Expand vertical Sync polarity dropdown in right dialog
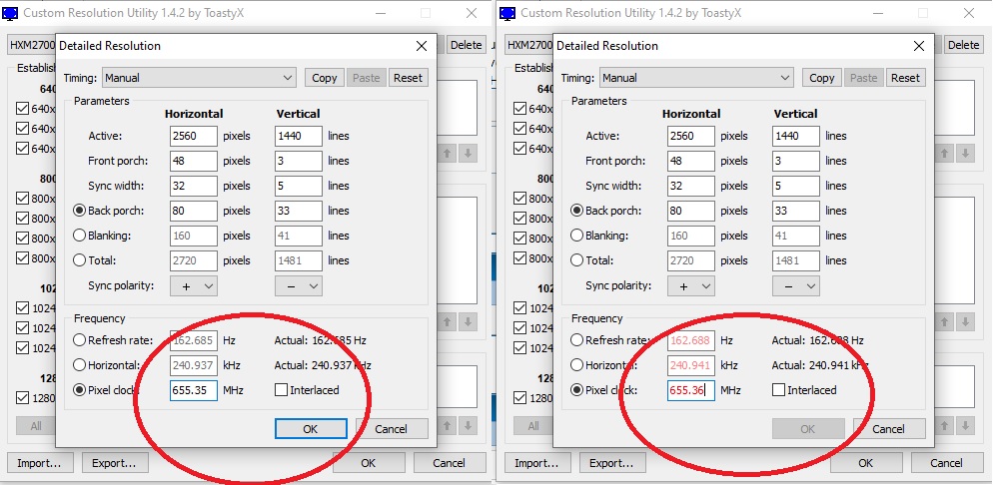 click(x=796, y=285)
